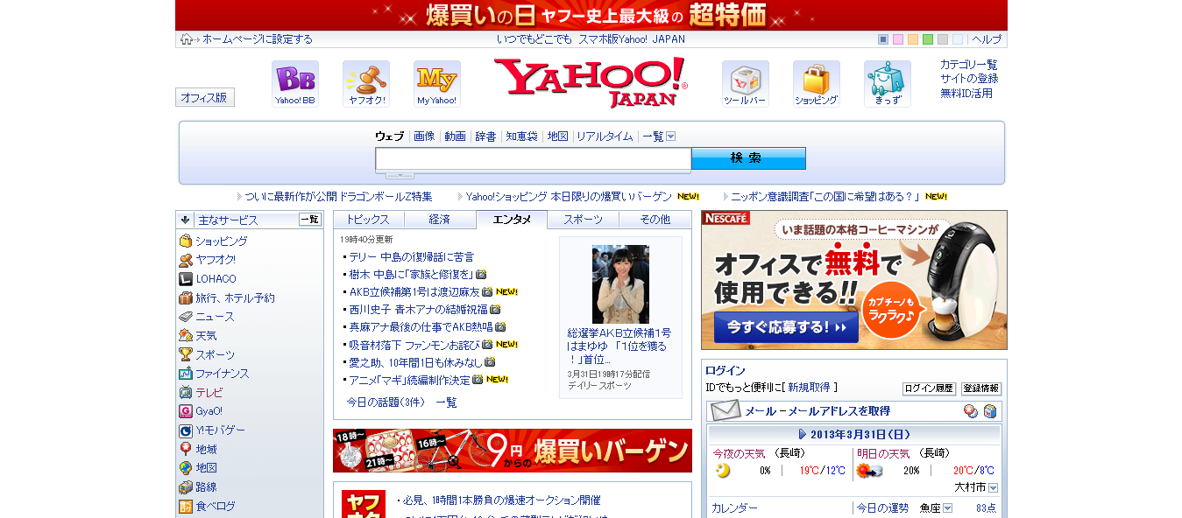Click the down-arrow icon beside 主なサービス

click(186, 220)
